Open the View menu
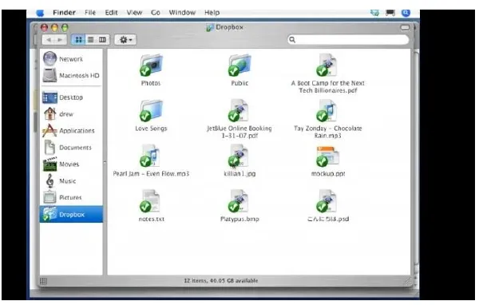Viewport: 479px width, 305px height. click(134, 13)
